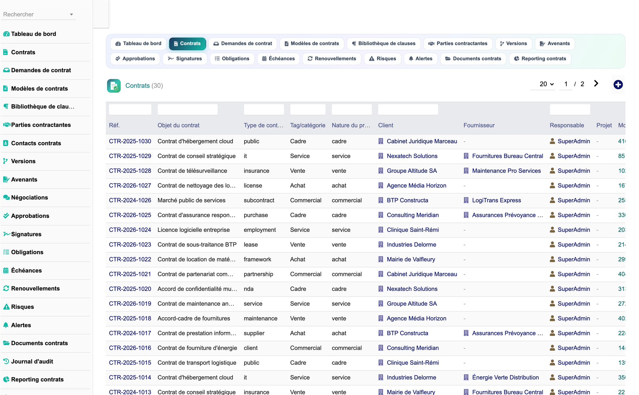Click 'Accord-cadre de fournitures' cell

pyautogui.click(x=194, y=318)
